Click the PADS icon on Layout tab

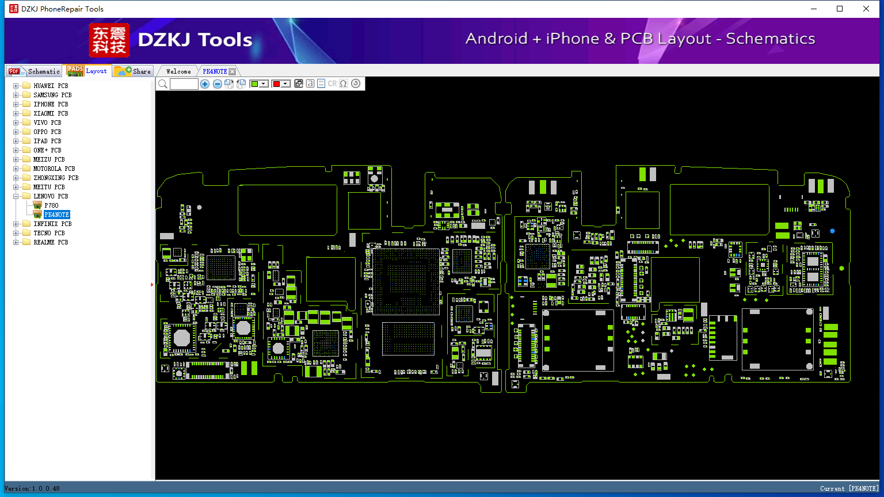click(x=75, y=71)
